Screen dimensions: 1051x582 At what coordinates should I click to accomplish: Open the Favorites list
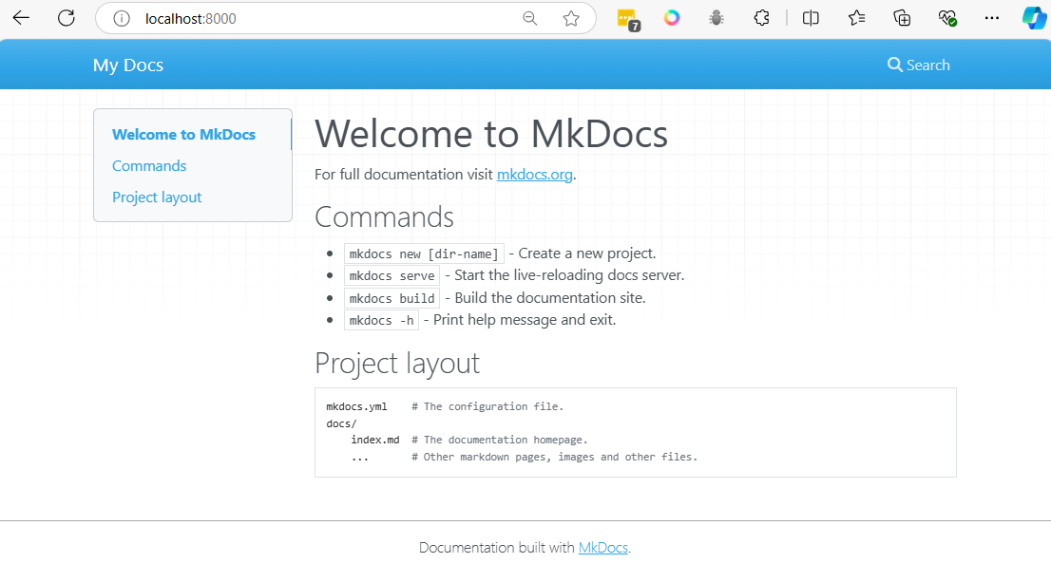(x=856, y=18)
